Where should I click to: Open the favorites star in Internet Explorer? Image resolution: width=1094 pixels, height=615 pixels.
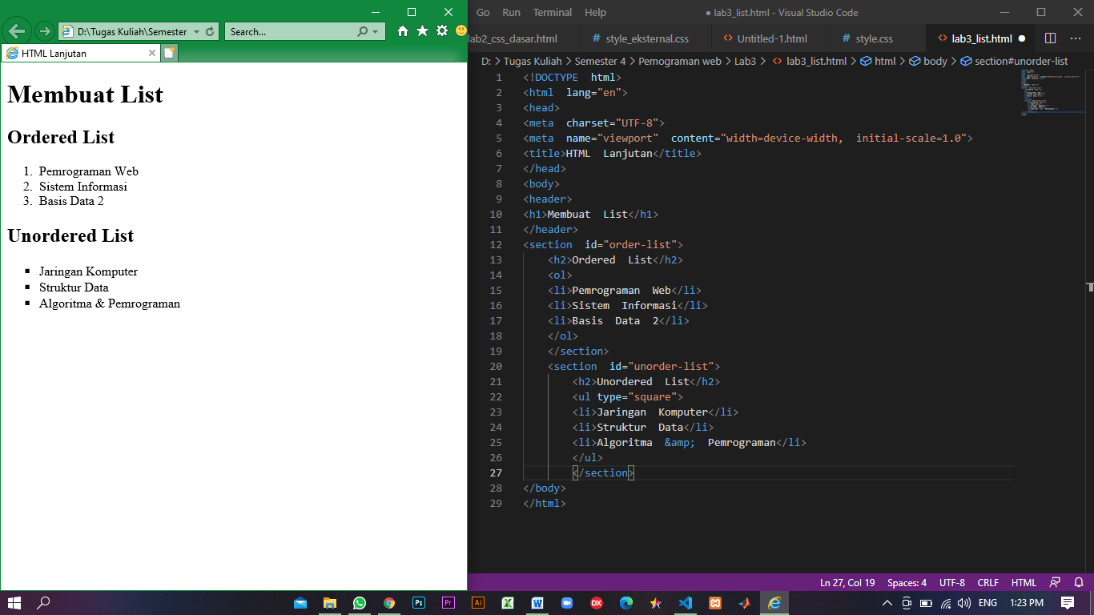point(422,31)
